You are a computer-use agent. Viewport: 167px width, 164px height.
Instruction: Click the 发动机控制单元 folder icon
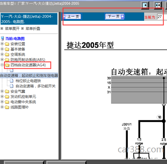tap(7, 97)
